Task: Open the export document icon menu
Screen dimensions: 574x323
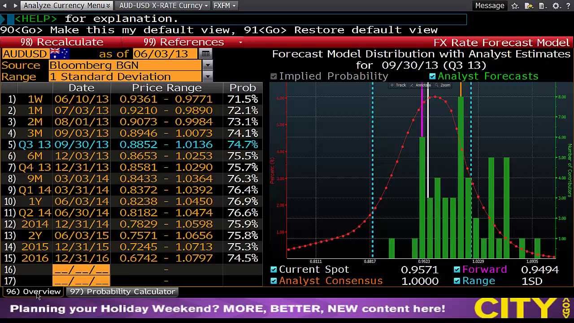Action: click(x=528, y=6)
